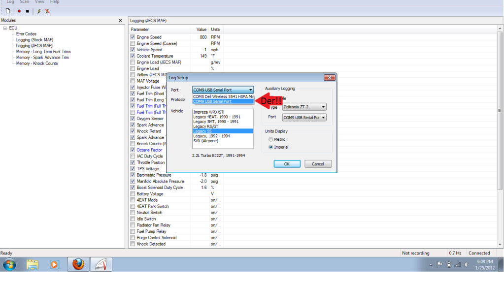The width and height of the screenshot is (504, 283).
Task: Select SVX (Alcyone) vehicle
Action: click(223, 141)
